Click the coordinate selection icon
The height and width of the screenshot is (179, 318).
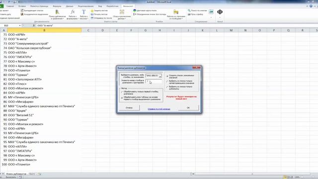click(22, 14)
